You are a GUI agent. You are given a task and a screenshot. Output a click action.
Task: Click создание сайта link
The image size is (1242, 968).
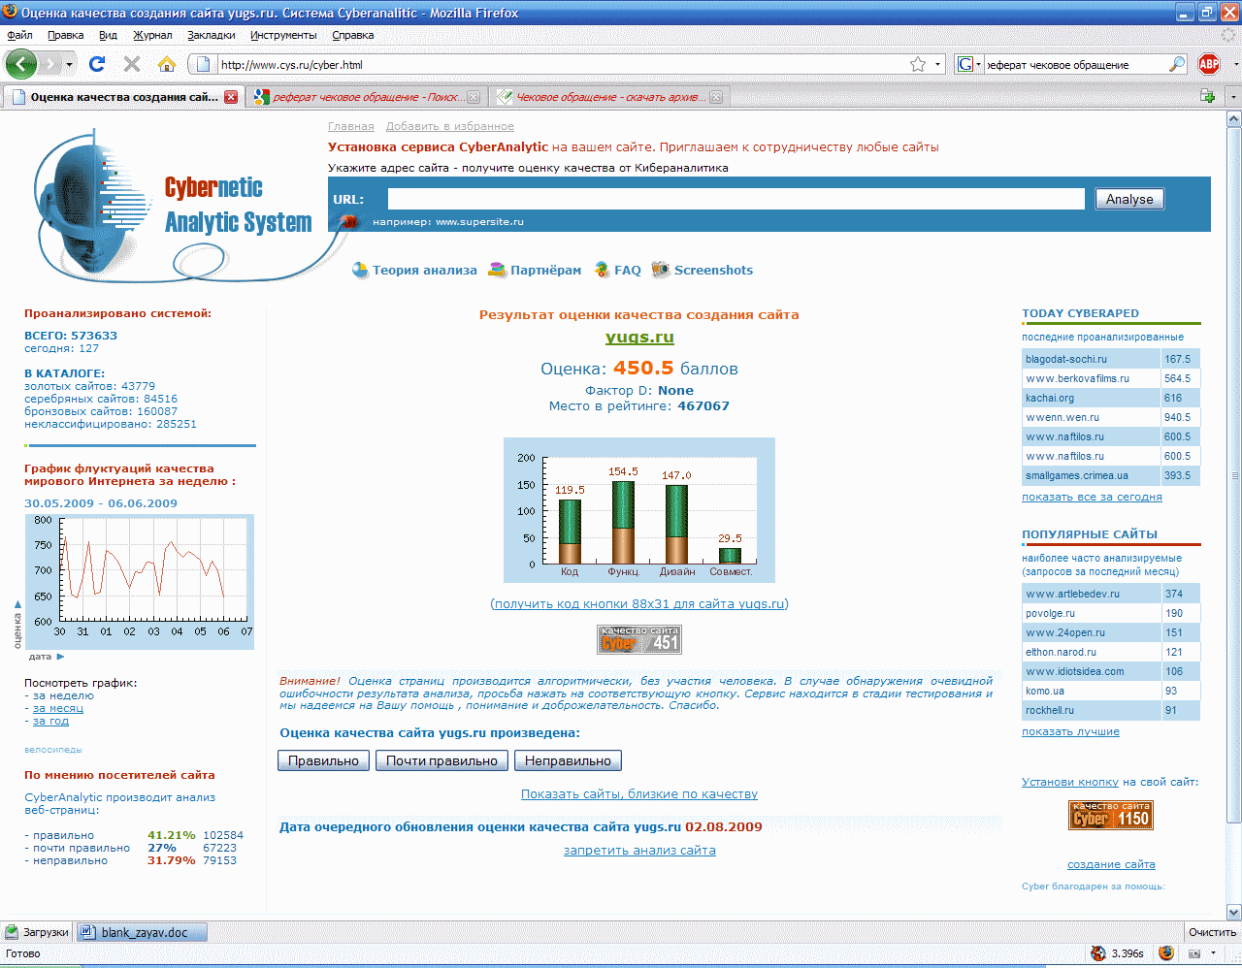point(1111,864)
